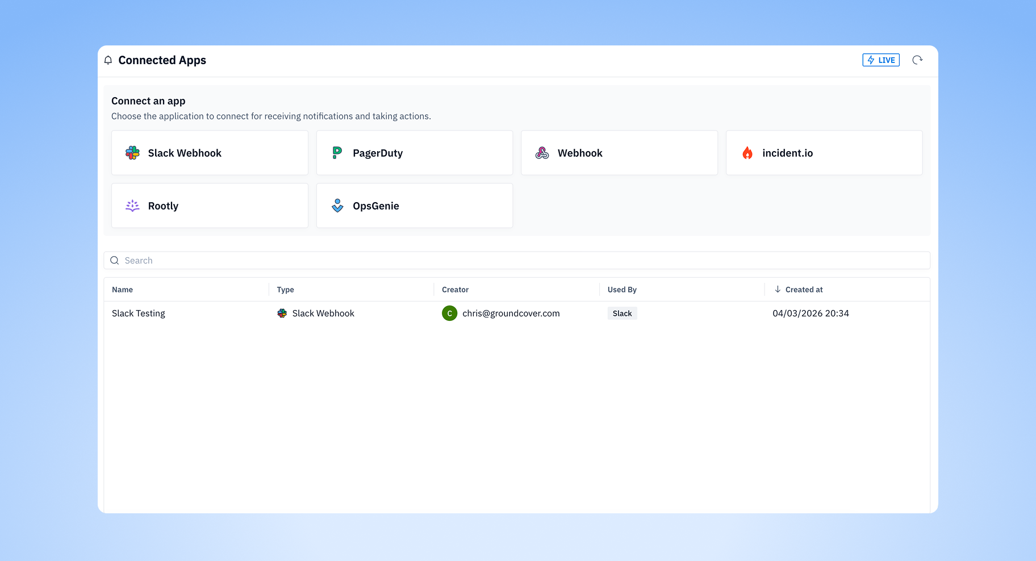Sort by the Type column header
The width and height of the screenshot is (1036, 561).
coord(285,290)
